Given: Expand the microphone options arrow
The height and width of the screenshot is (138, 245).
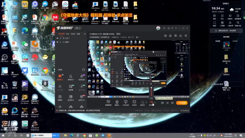Looking at the screenshot, I should tap(146, 103).
